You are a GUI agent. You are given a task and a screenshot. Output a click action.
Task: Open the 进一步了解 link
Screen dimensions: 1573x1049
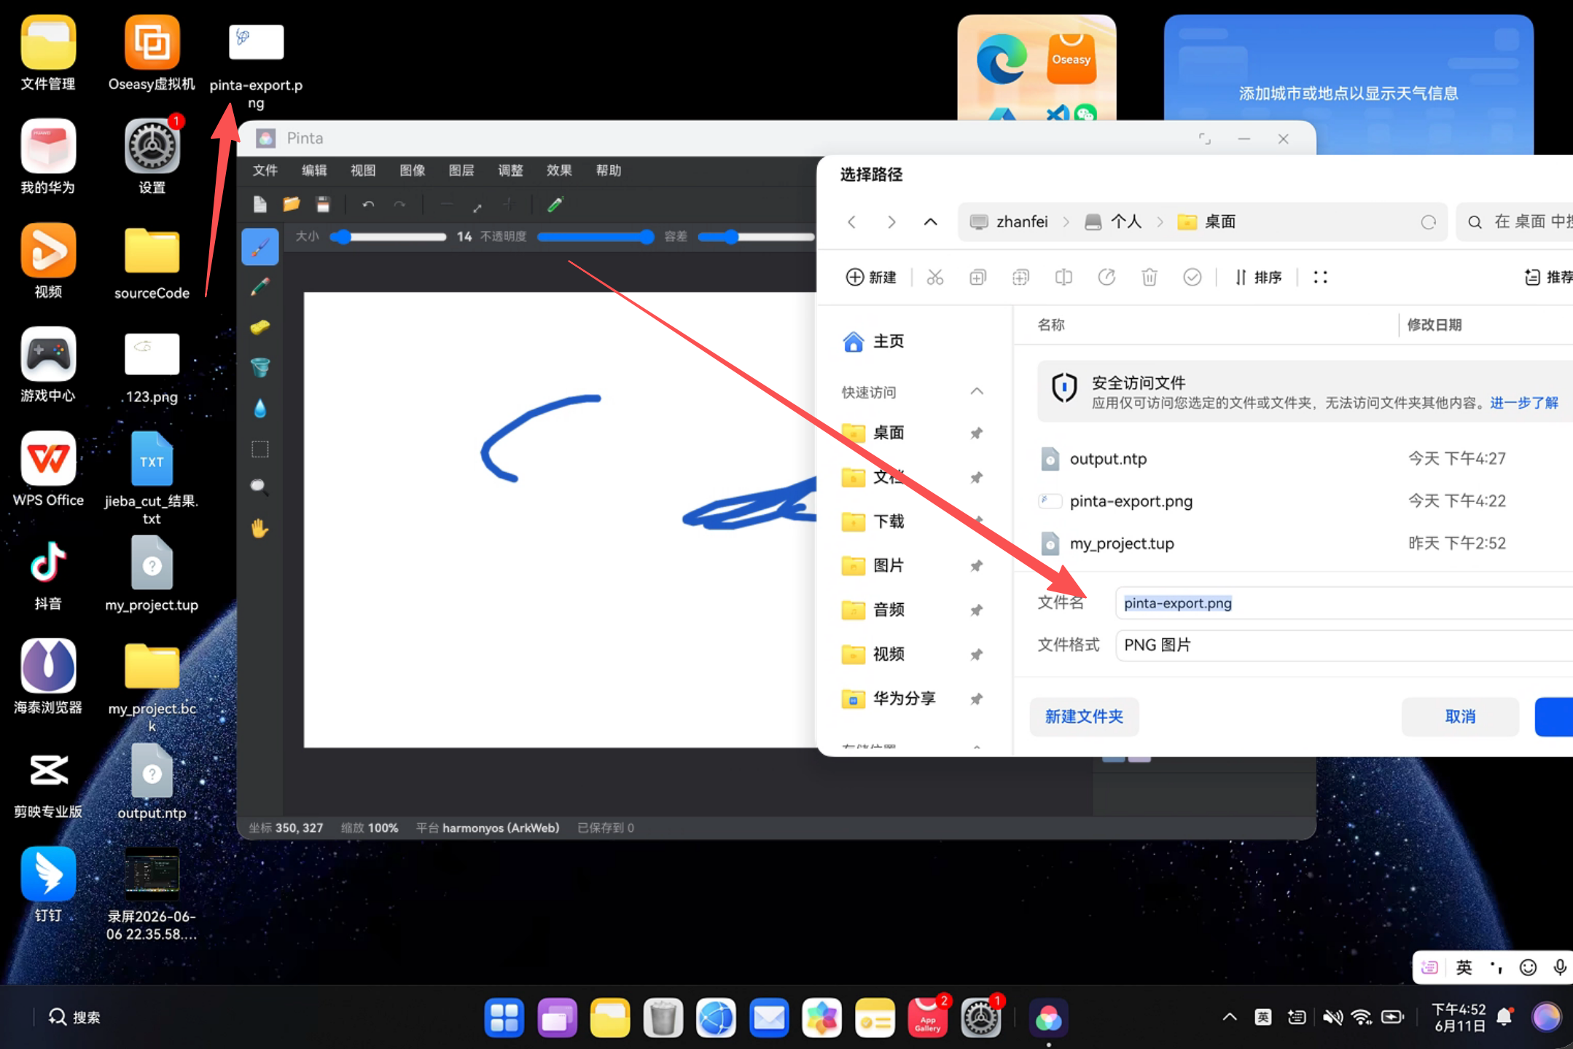pyautogui.click(x=1524, y=403)
